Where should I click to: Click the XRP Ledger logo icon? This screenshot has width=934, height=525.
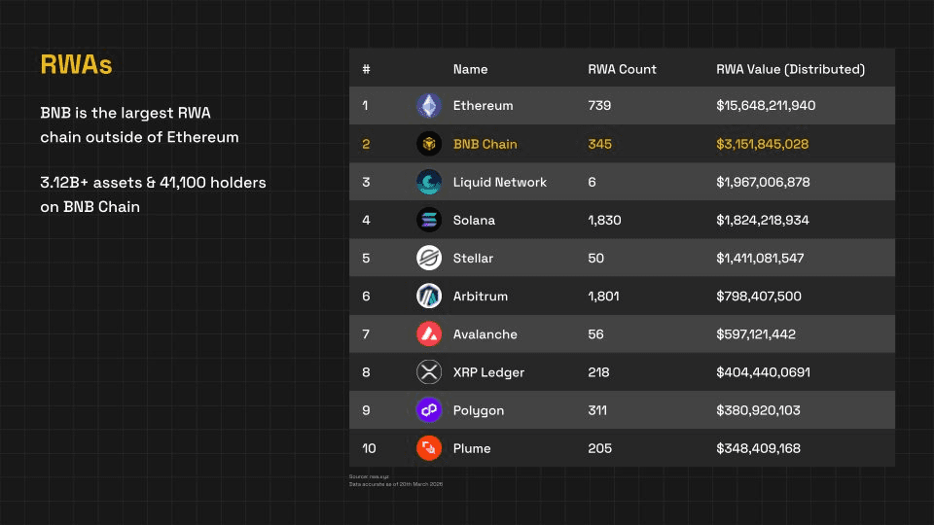(429, 371)
